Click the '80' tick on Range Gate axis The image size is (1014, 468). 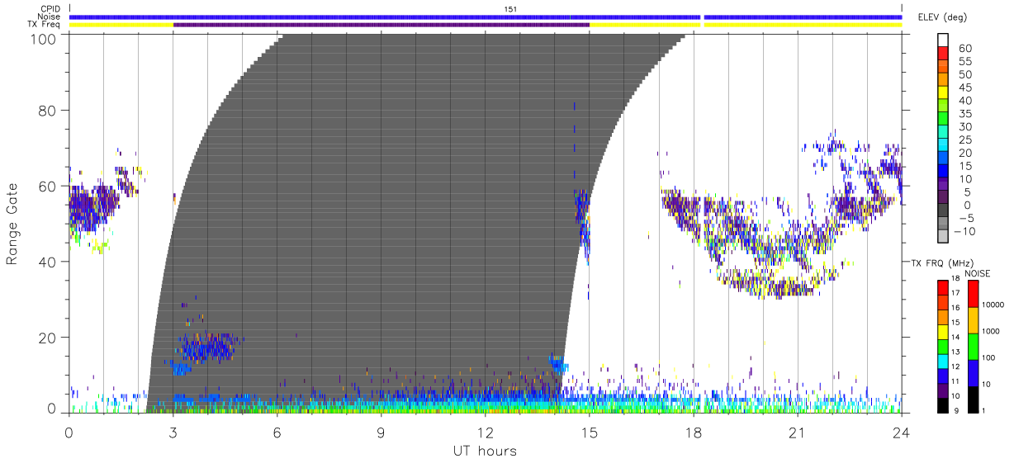[49, 110]
